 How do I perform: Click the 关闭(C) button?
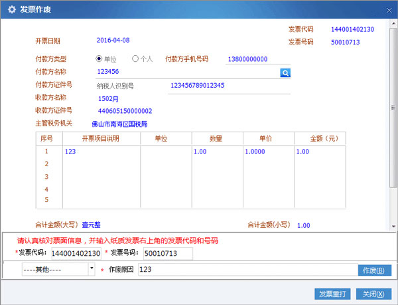click(373, 293)
